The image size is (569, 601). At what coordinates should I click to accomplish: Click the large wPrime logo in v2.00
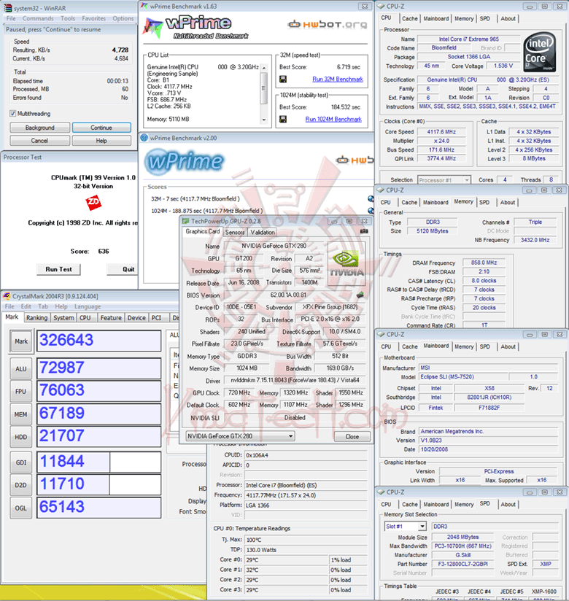click(185, 161)
